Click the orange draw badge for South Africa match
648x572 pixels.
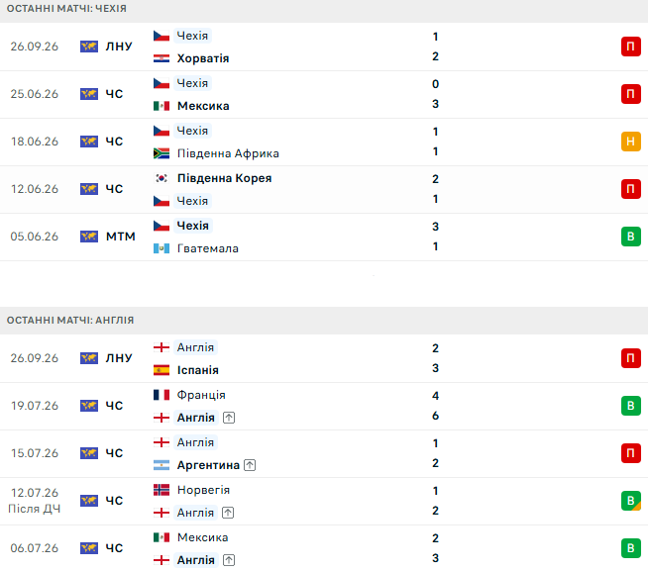pyautogui.click(x=630, y=142)
